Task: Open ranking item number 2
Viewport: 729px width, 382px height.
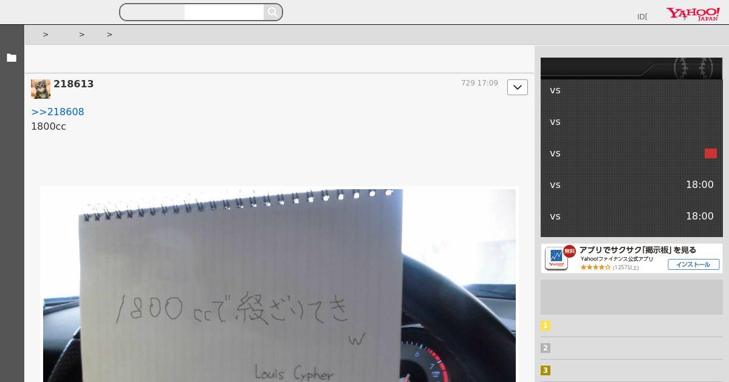Action: click(632, 348)
